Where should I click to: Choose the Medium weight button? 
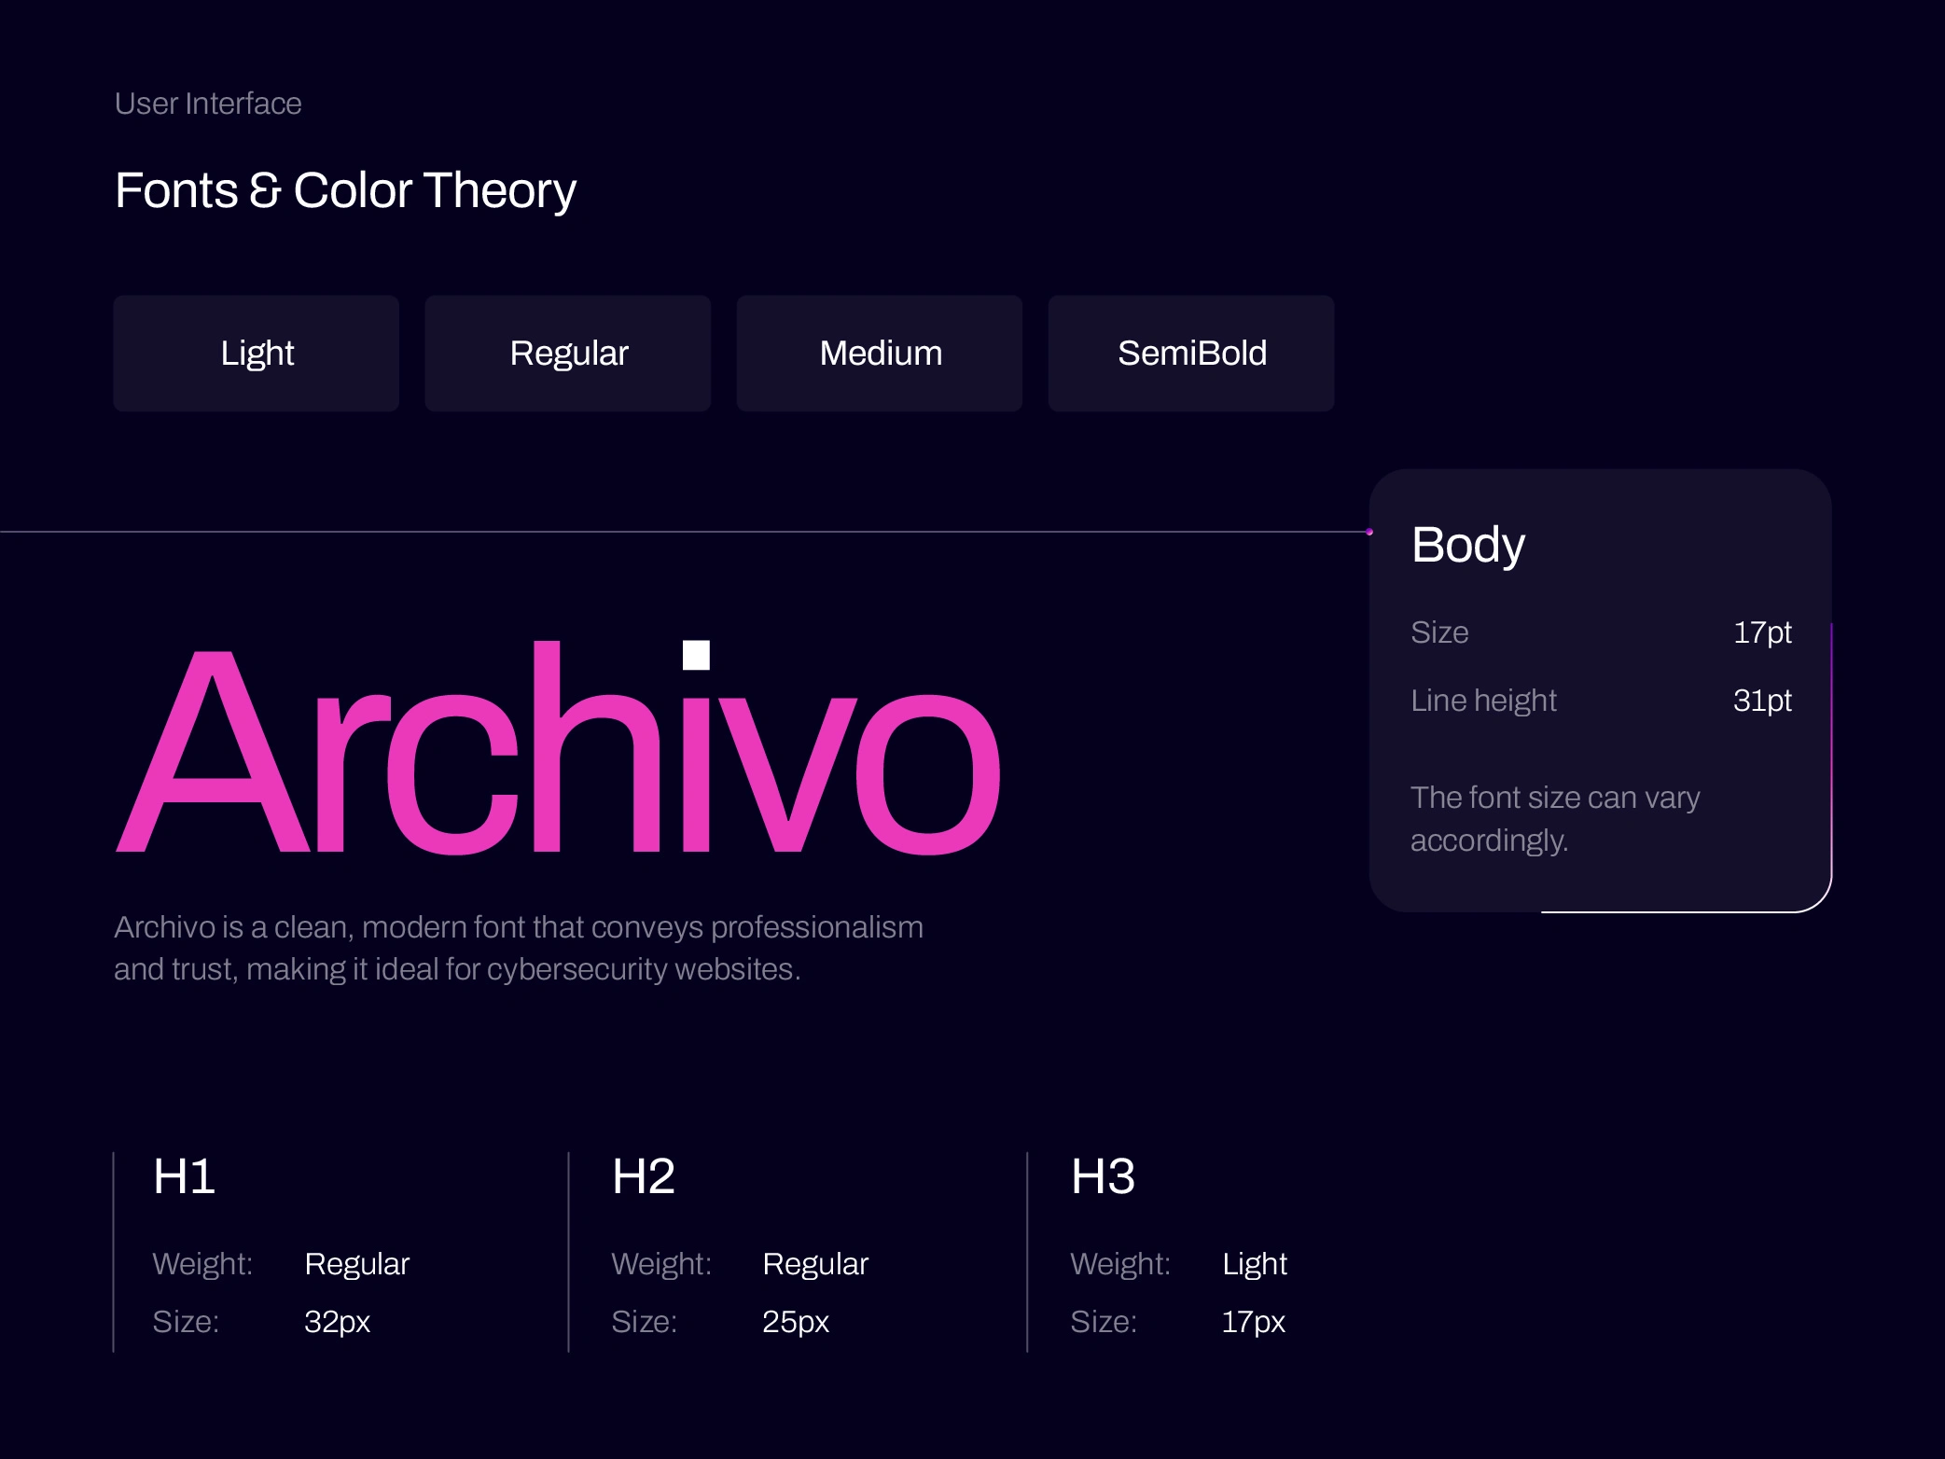pyautogui.click(x=880, y=354)
